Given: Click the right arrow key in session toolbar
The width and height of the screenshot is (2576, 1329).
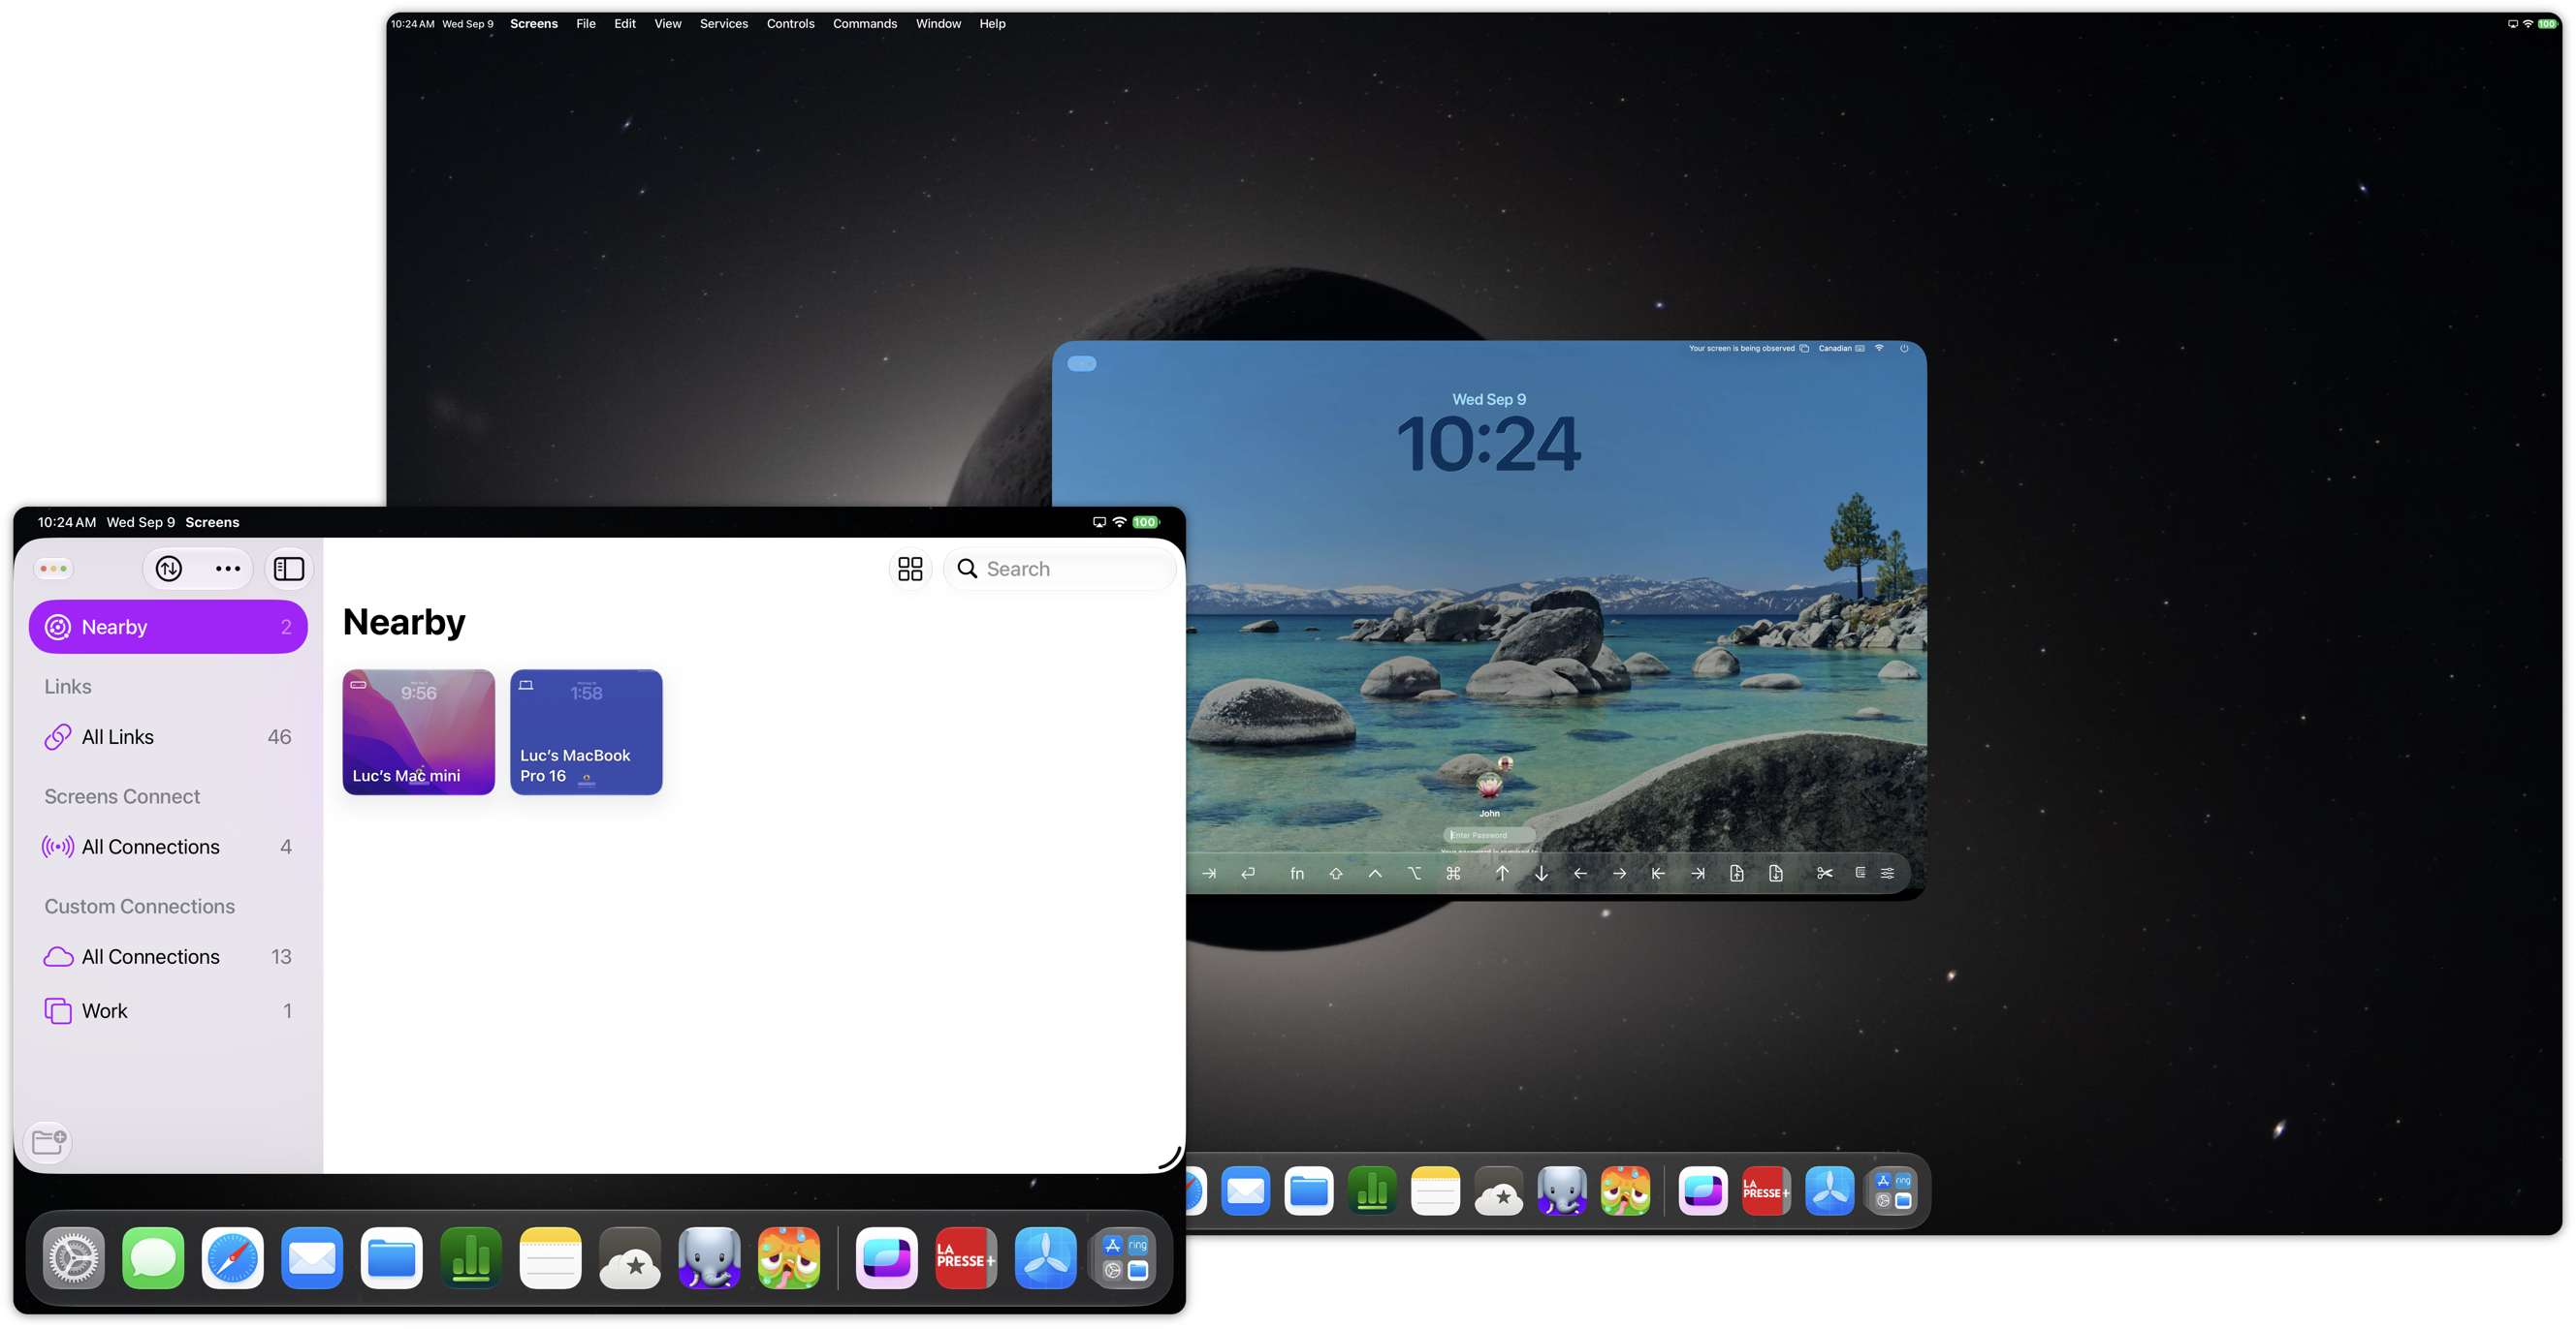Looking at the screenshot, I should pyautogui.click(x=1619, y=874).
